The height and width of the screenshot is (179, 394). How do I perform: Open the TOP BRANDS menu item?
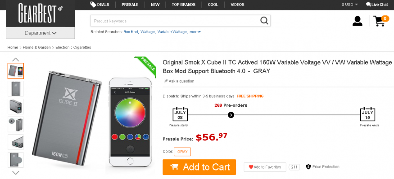[x=184, y=4]
